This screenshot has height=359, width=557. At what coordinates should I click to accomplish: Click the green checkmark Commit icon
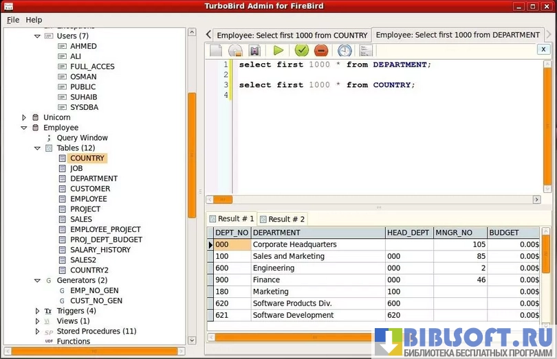(x=301, y=50)
